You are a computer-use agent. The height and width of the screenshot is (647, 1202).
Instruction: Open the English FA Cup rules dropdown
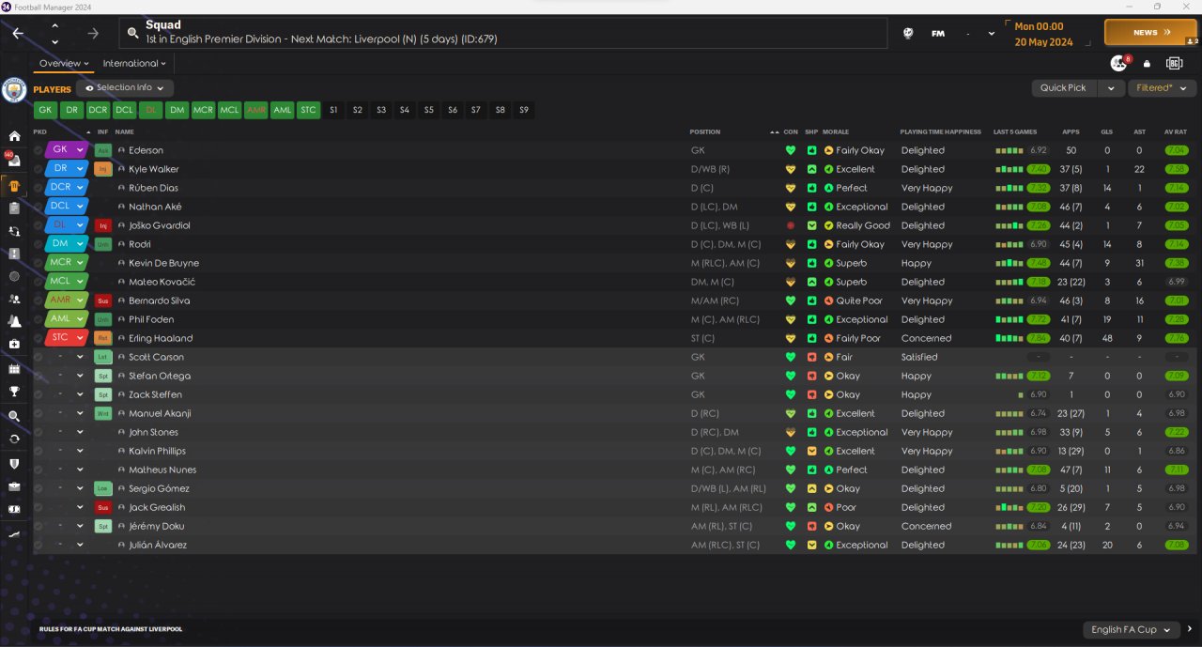click(x=1131, y=629)
